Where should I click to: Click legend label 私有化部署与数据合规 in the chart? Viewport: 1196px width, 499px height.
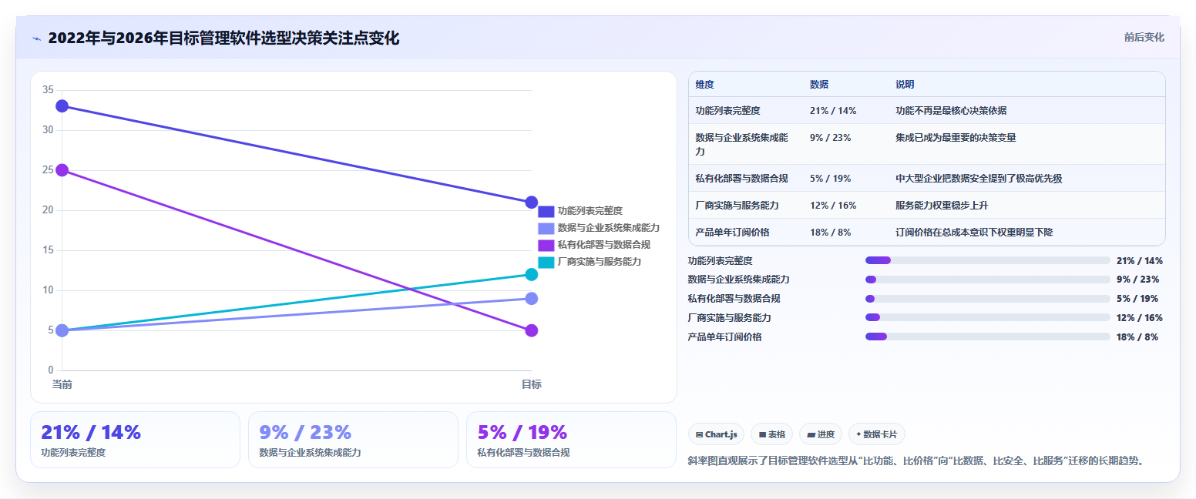(604, 245)
